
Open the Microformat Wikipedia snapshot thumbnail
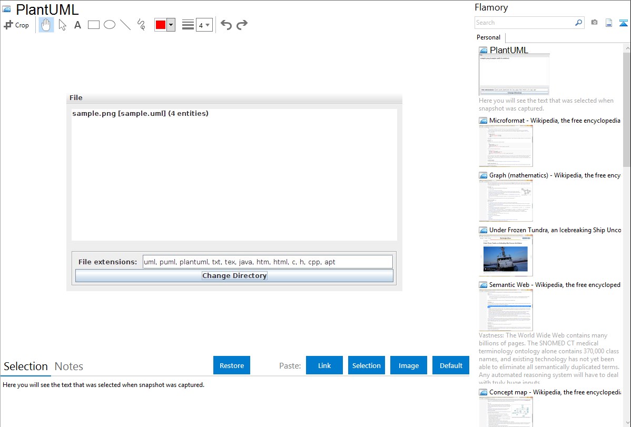pos(506,146)
